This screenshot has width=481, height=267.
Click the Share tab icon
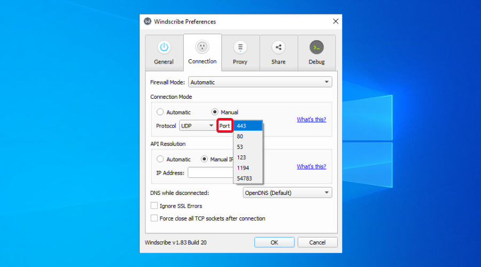[278, 47]
